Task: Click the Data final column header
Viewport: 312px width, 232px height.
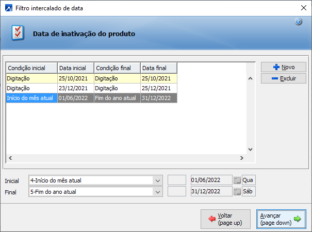Action: click(x=159, y=68)
